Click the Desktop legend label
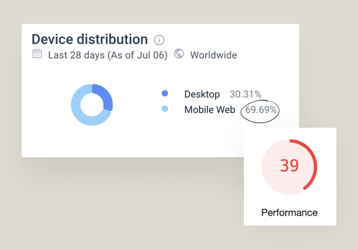This screenshot has height=250, width=358. [x=202, y=94]
